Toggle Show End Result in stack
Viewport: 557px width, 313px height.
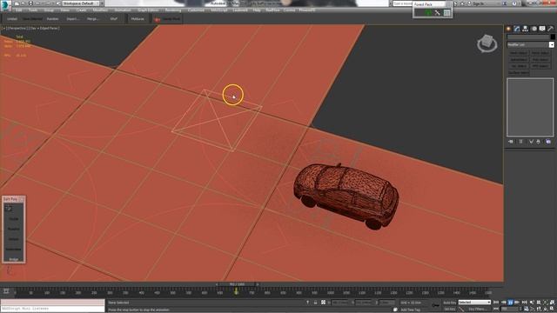520,142
